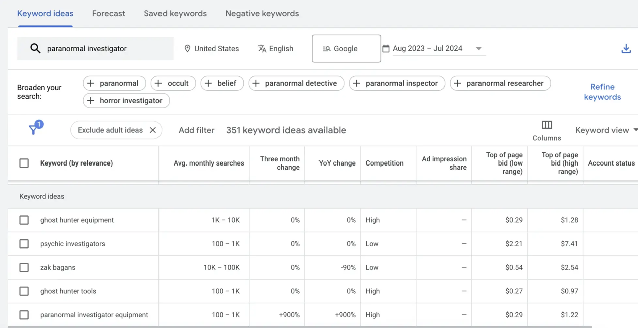
Task: Open the Keyword view dropdown
Action: point(606,130)
